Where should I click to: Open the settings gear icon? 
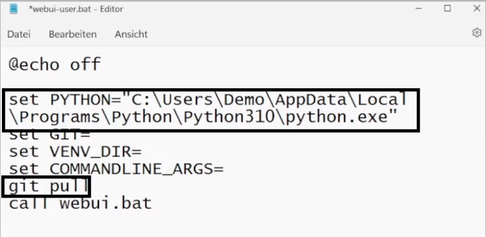pos(477,32)
